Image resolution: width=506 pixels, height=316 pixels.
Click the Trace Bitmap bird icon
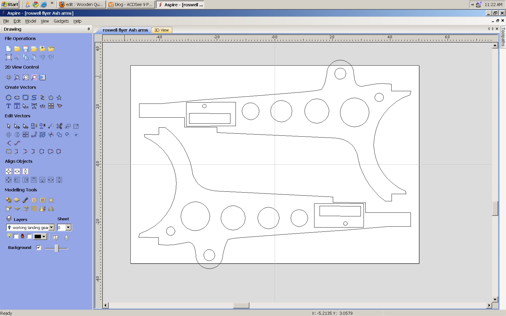(x=59, y=106)
